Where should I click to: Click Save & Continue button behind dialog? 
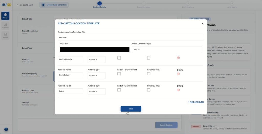[166, 125]
